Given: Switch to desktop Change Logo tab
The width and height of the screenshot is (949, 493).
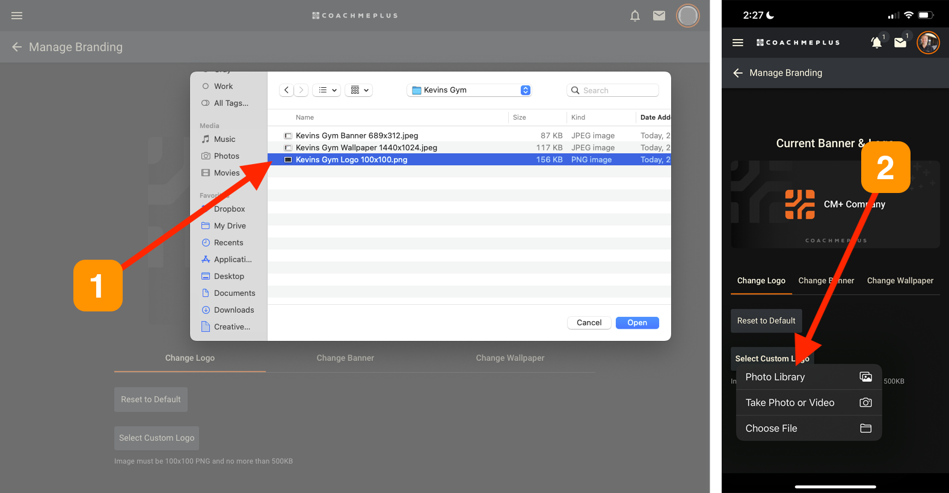Looking at the screenshot, I should pos(190,358).
